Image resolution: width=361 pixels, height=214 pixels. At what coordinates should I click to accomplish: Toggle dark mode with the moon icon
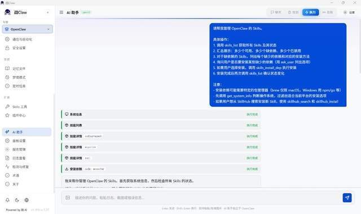[x=17, y=200]
